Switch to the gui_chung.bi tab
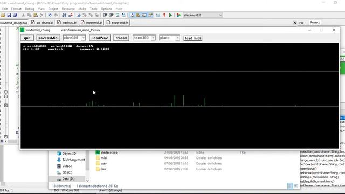The image size is (345, 194). pyautogui.click(x=42, y=23)
